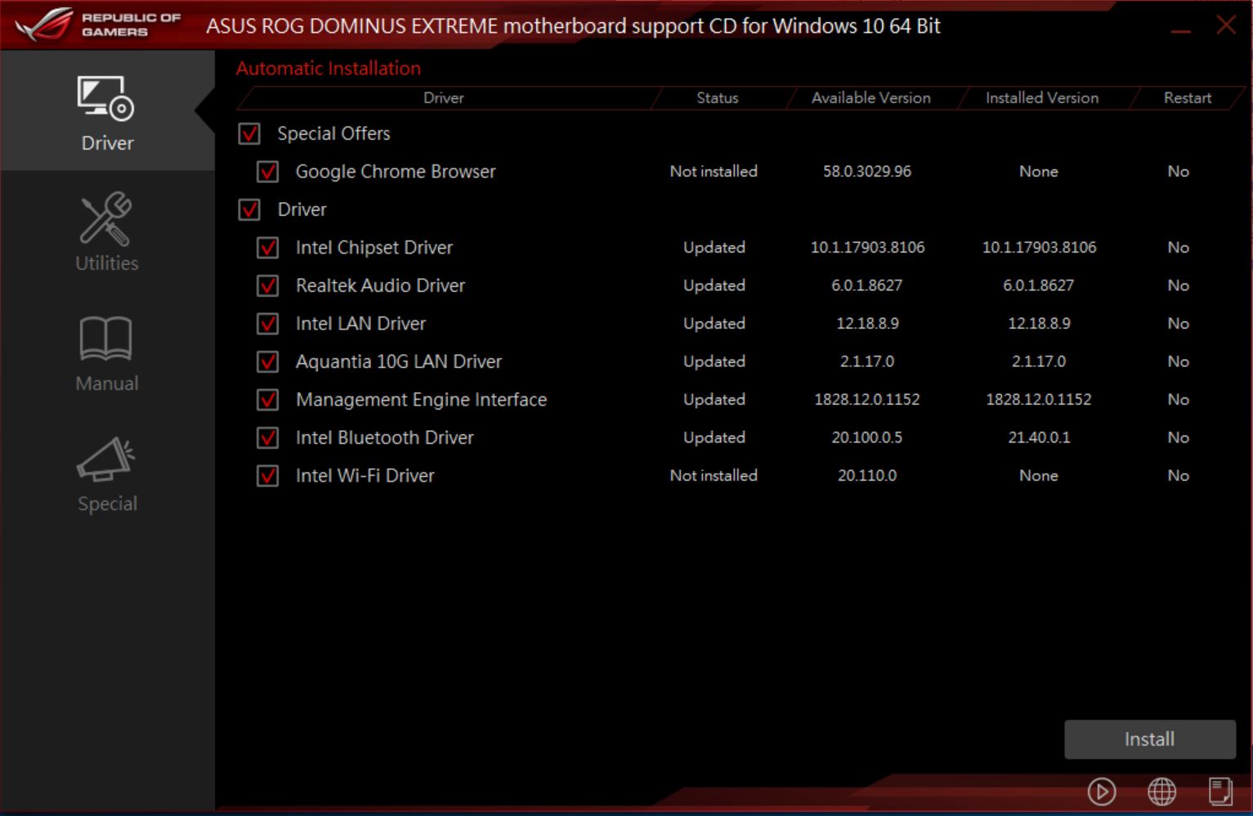This screenshot has width=1253, height=816.
Task: Uncheck the Google Chrome Browser checkbox
Action: tap(266, 172)
